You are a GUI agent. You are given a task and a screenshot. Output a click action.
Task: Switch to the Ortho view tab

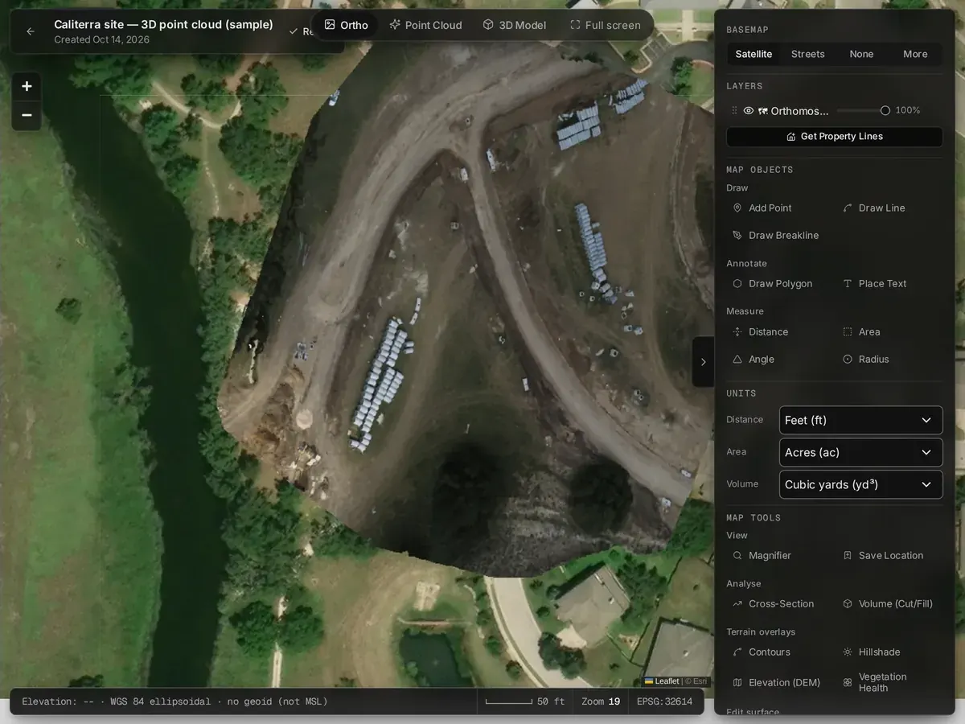point(346,25)
